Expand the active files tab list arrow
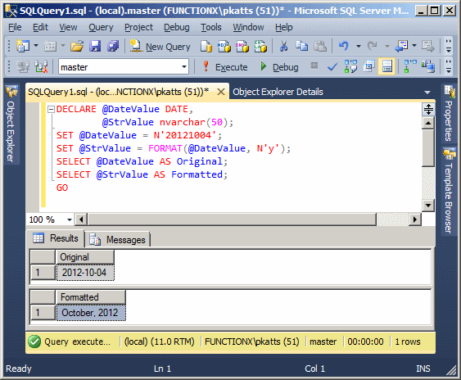461x380 pixels. point(427,93)
